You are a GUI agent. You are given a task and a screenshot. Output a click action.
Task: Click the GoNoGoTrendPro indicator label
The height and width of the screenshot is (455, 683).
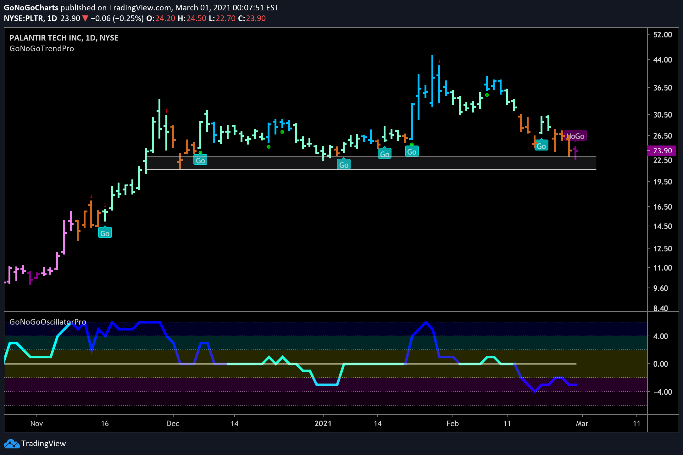coord(42,49)
